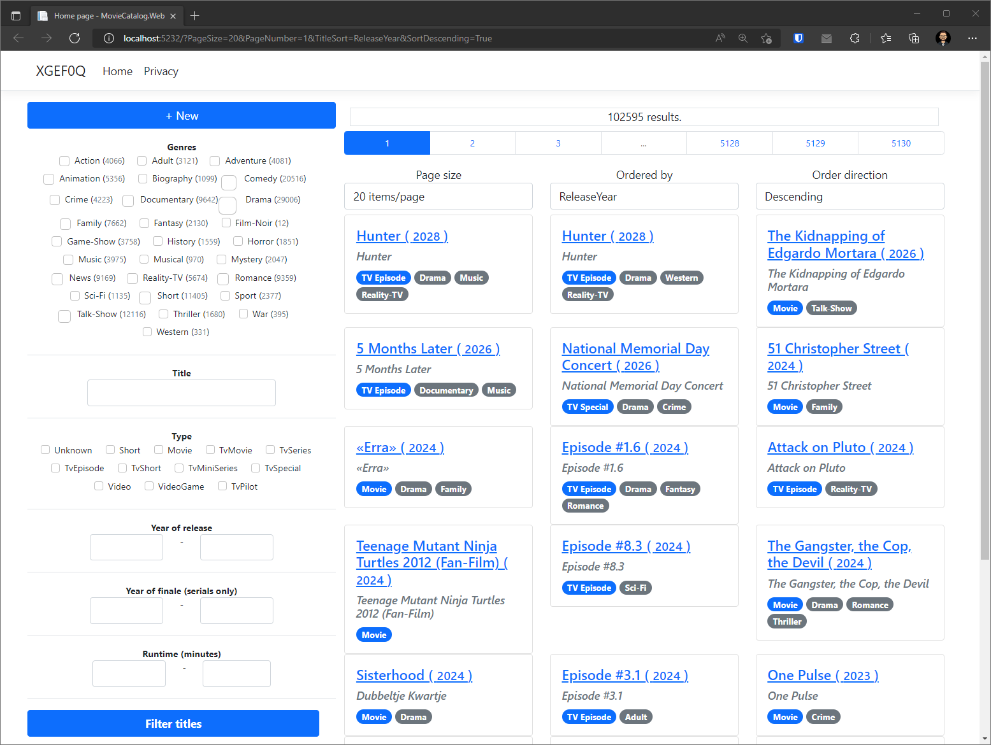The height and width of the screenshot is (745, 991).
Task: Click the page vertical scrollbar
Action: point(985,318)
